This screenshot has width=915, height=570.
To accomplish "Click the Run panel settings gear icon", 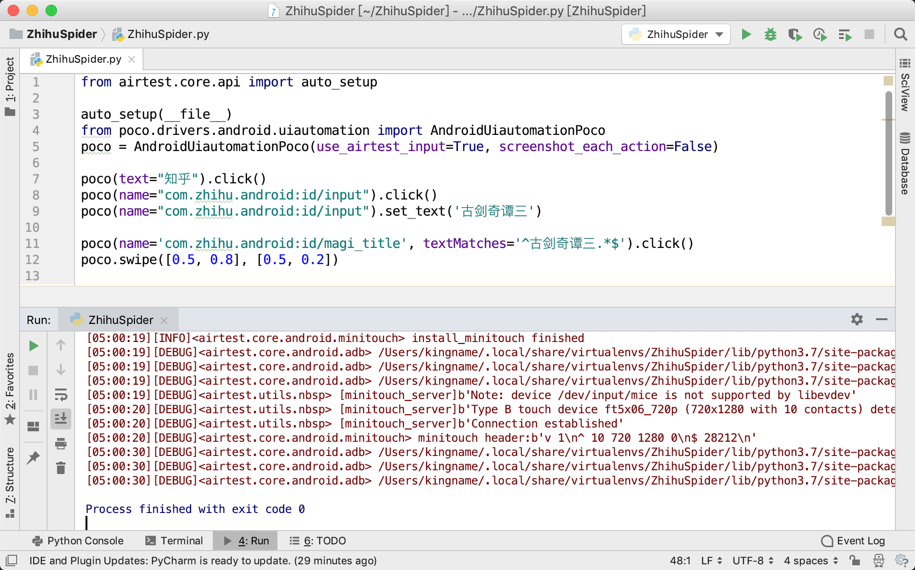I will (857, 319).
